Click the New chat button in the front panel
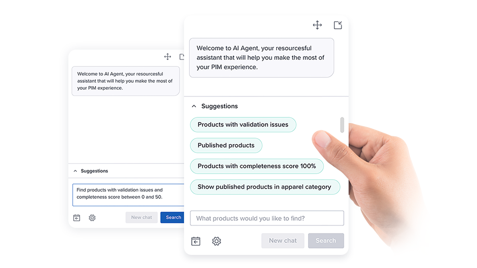The width and height of the screenshot is (477, 268). (283, 241)
